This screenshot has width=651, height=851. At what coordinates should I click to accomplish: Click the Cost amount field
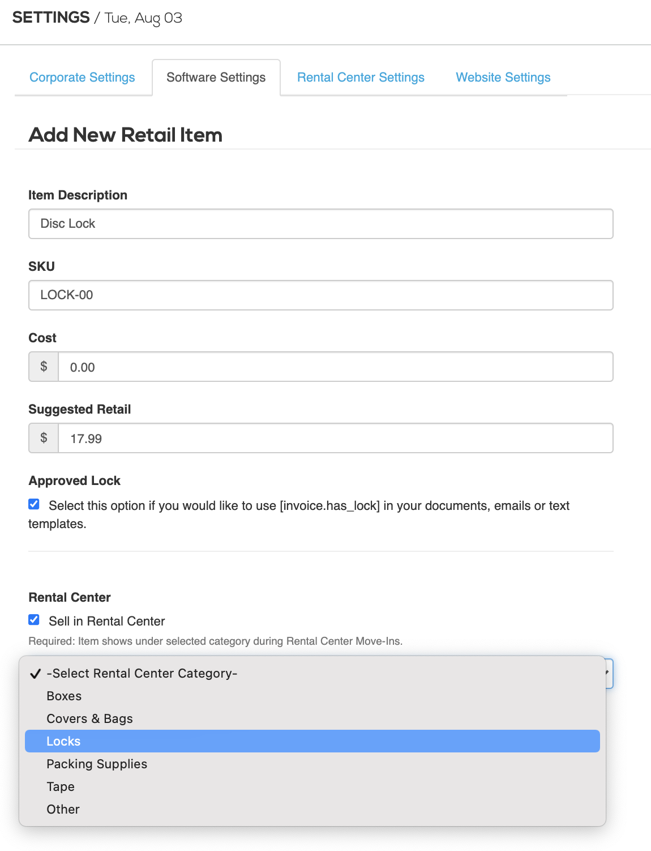(336, 367)
